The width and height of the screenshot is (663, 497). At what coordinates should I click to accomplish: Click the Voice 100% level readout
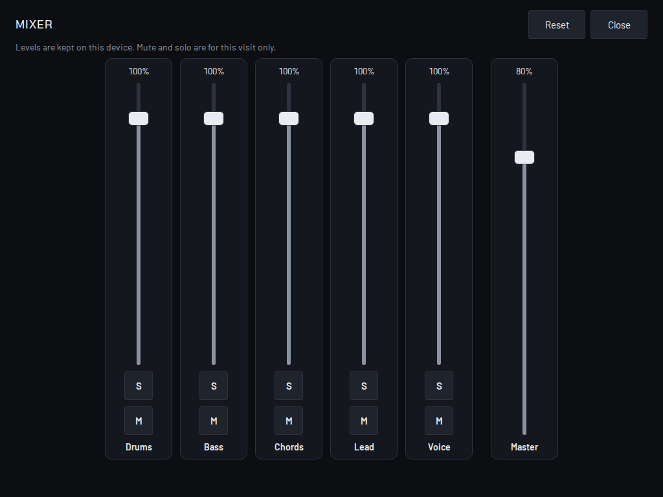click(x=439, y=71)
